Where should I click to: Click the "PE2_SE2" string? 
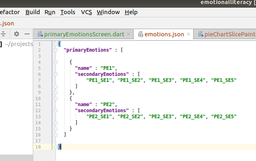130,117
